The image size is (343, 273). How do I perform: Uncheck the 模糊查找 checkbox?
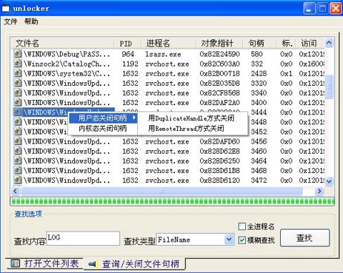(242, 240)
